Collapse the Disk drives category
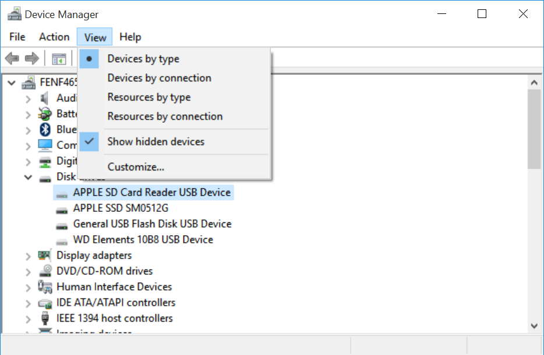The width and height of the screenshot is (544, 355). 28,177
